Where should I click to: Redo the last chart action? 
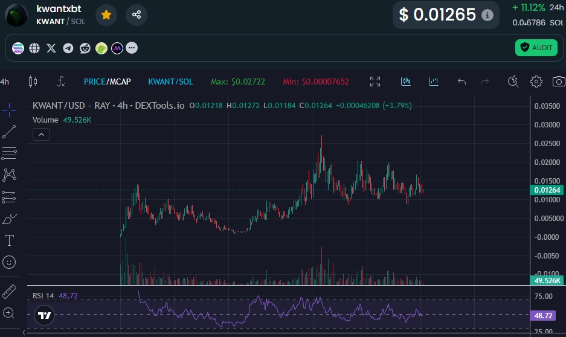point(484,82)
